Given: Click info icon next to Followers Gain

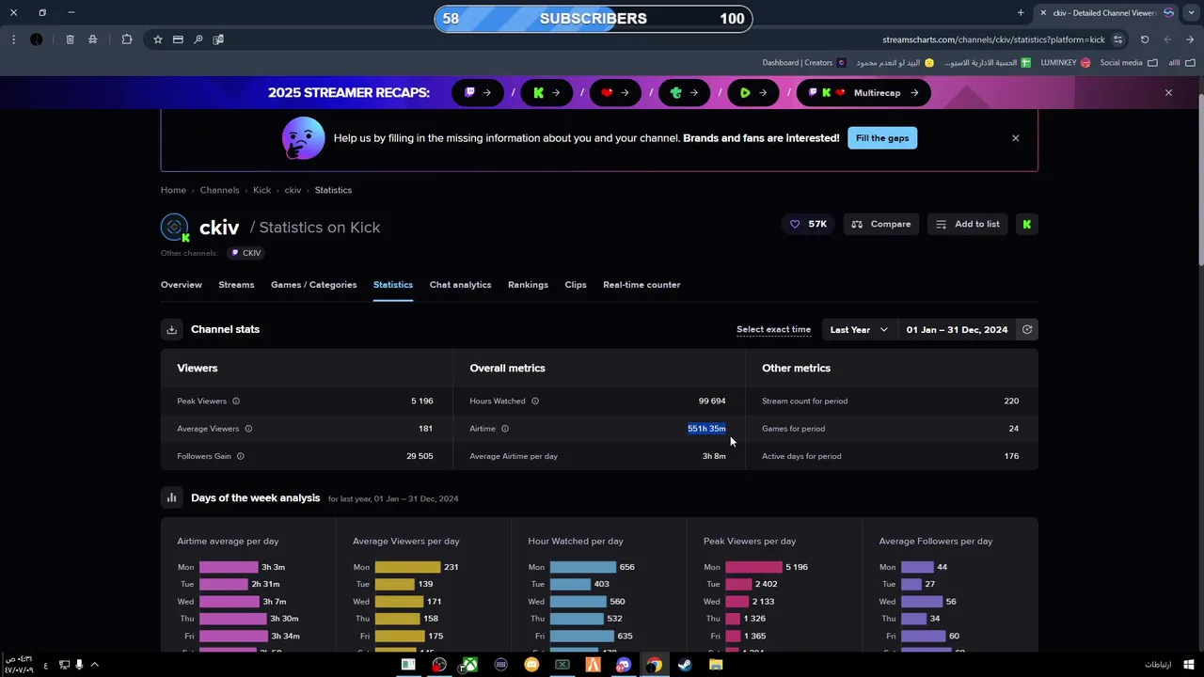Looking at the screenshot, I should (x=241, y=456).
